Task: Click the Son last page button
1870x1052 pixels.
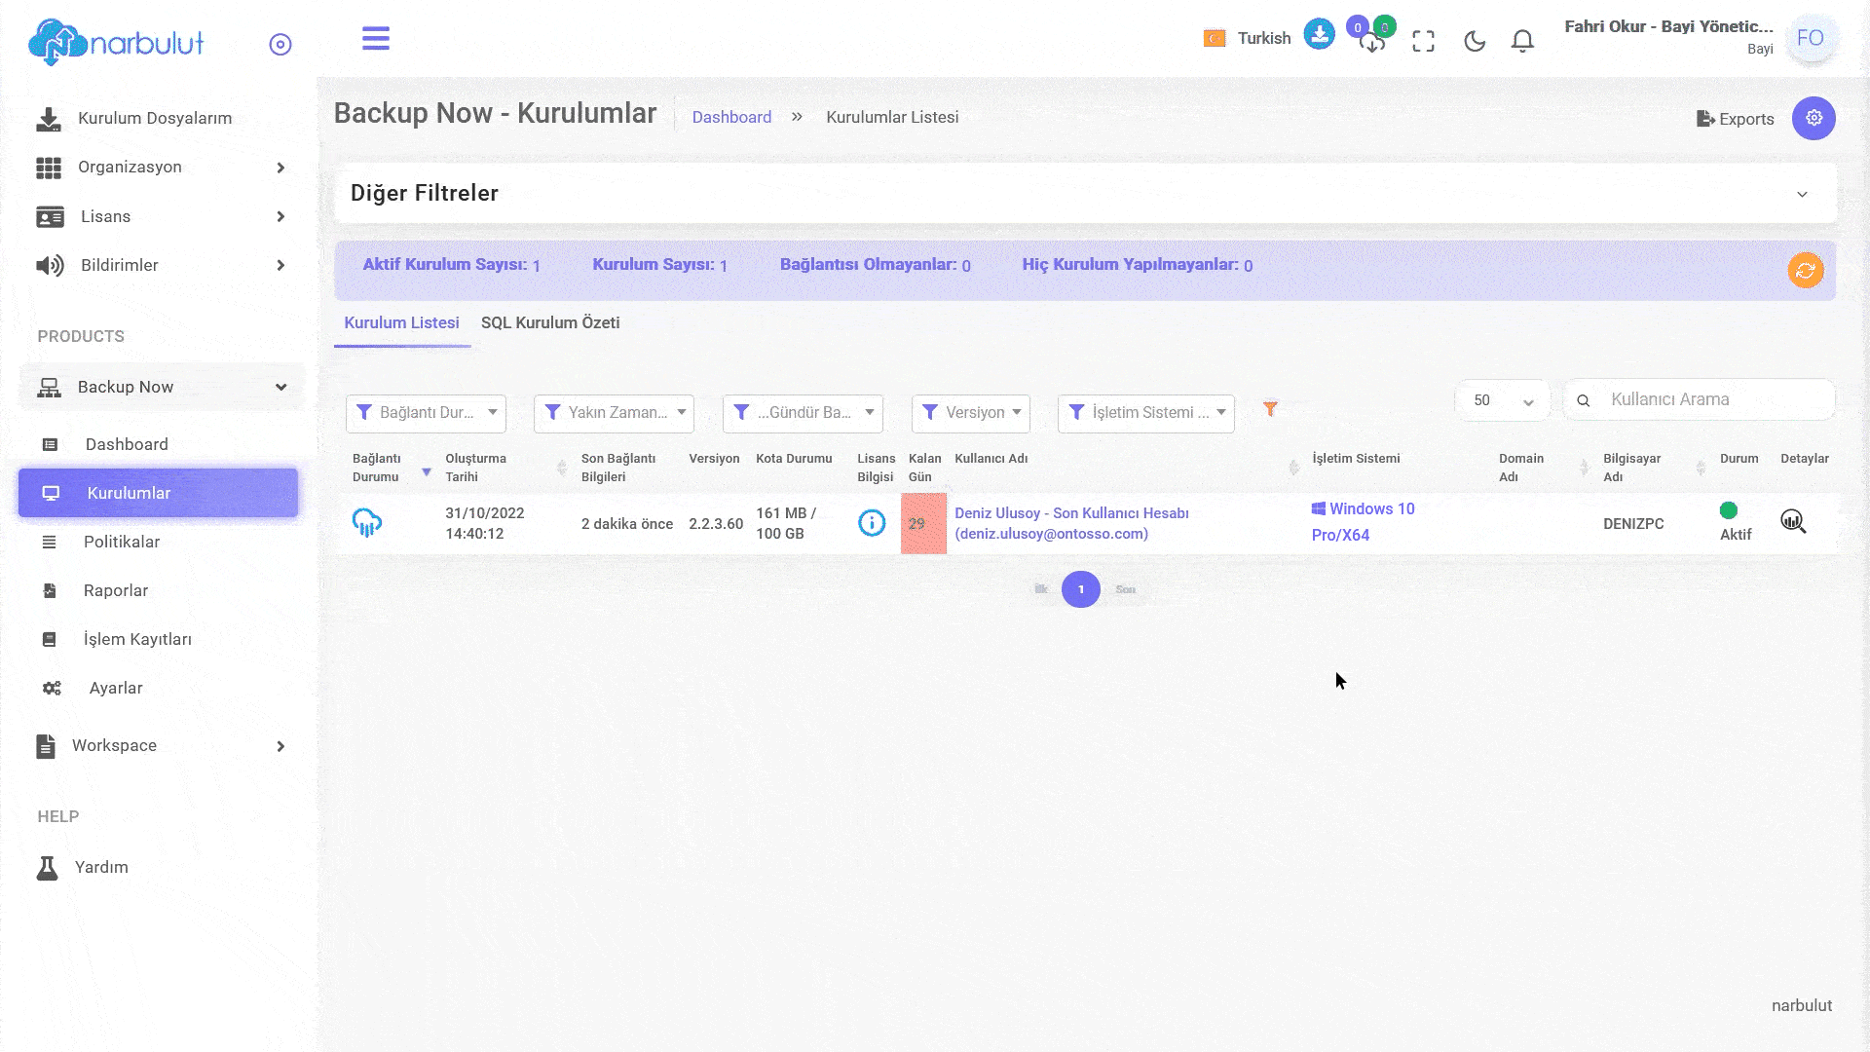Action: pyautogui.click(x=1125, y=589)
